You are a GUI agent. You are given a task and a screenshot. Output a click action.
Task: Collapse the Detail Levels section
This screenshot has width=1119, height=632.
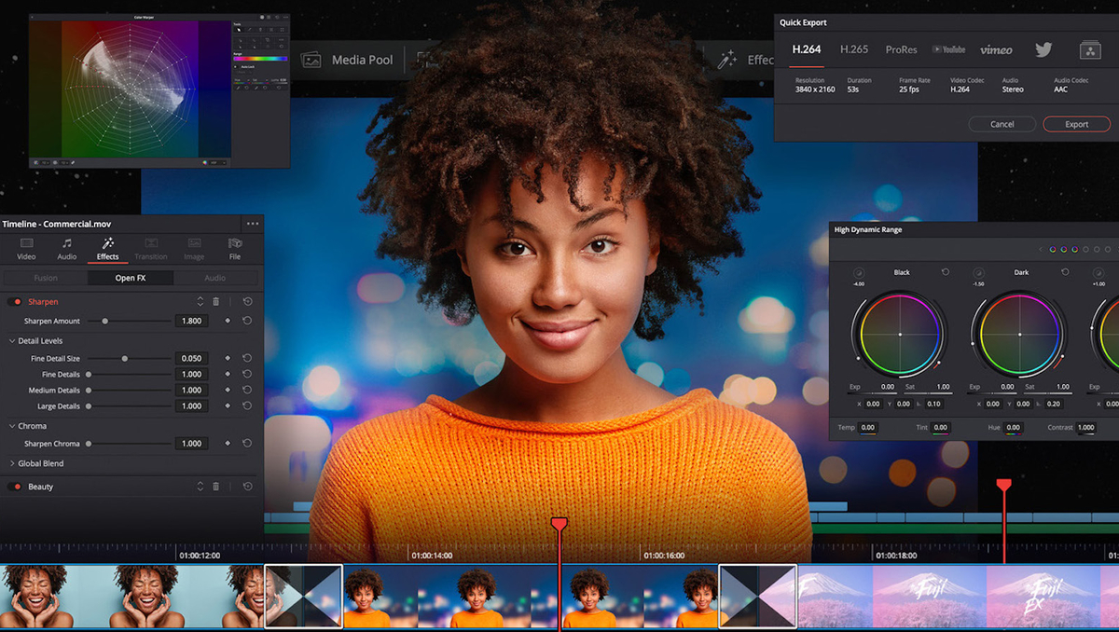[x=12, y=341]
